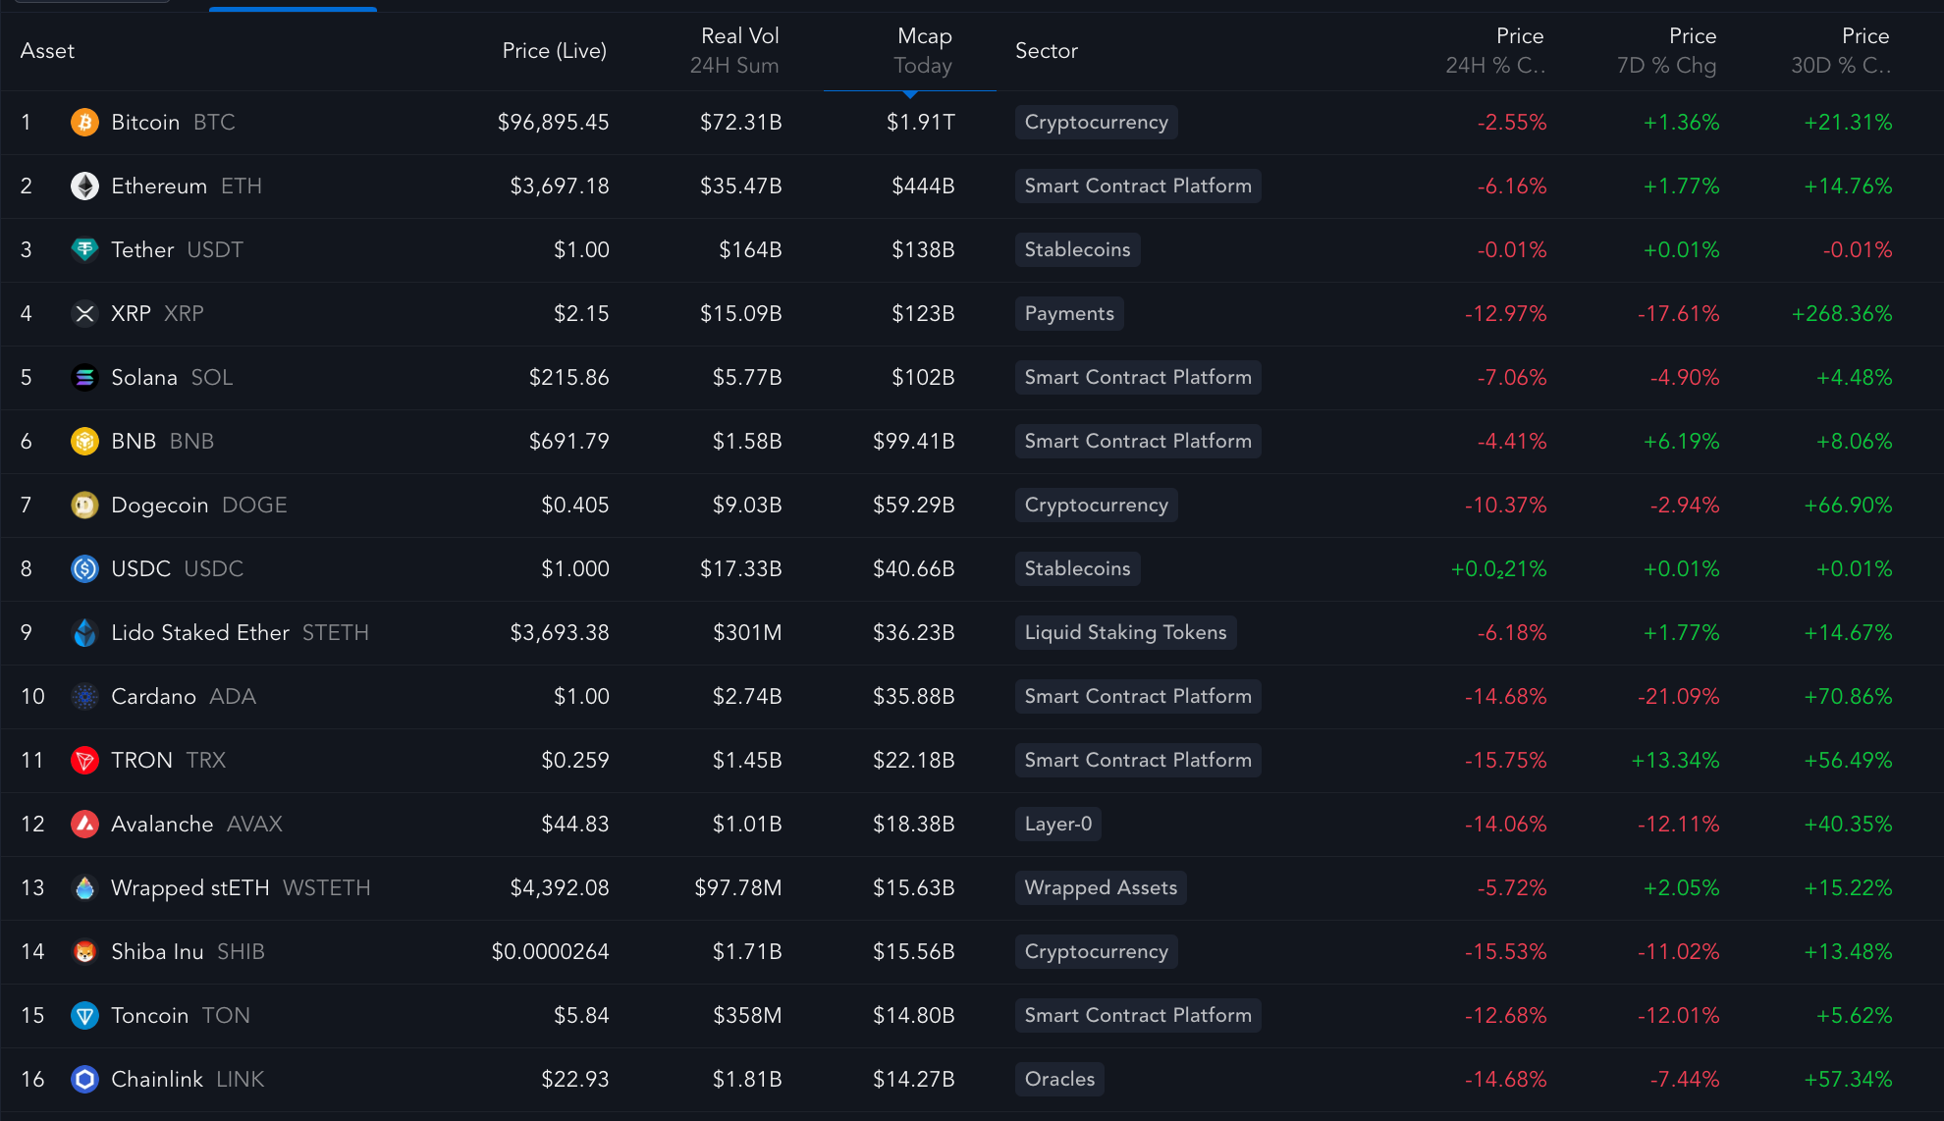
Task: Click the Cardano logo icon
Action: point(85,697)
